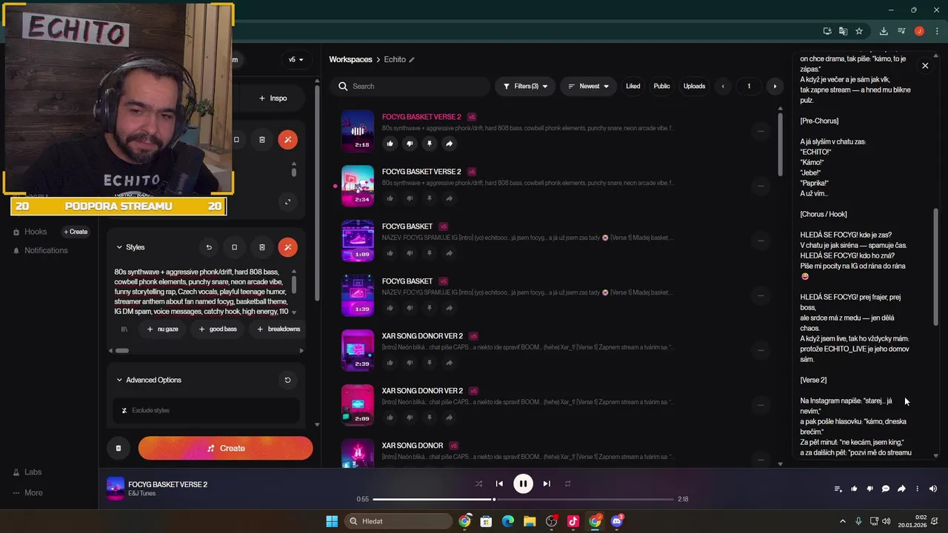Like the playing FOCYG BASKET VERSE 2 (2:18)

pyautogui.click(x=390, y=144)
